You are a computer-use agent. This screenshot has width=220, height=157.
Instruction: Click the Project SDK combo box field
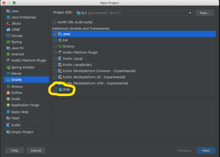[131, 13]
